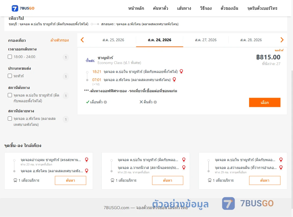The width and height of the screenshot is (293, 217).
Task: Open map pin for จุดจอดอ่าวอุดม ชาญทัวร์
Action: point(87,159)
